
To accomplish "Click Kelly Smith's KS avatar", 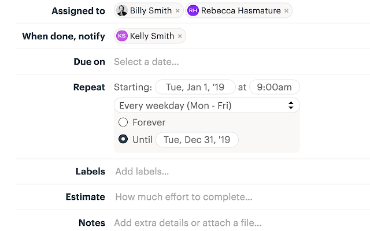I will click(122, 36).
